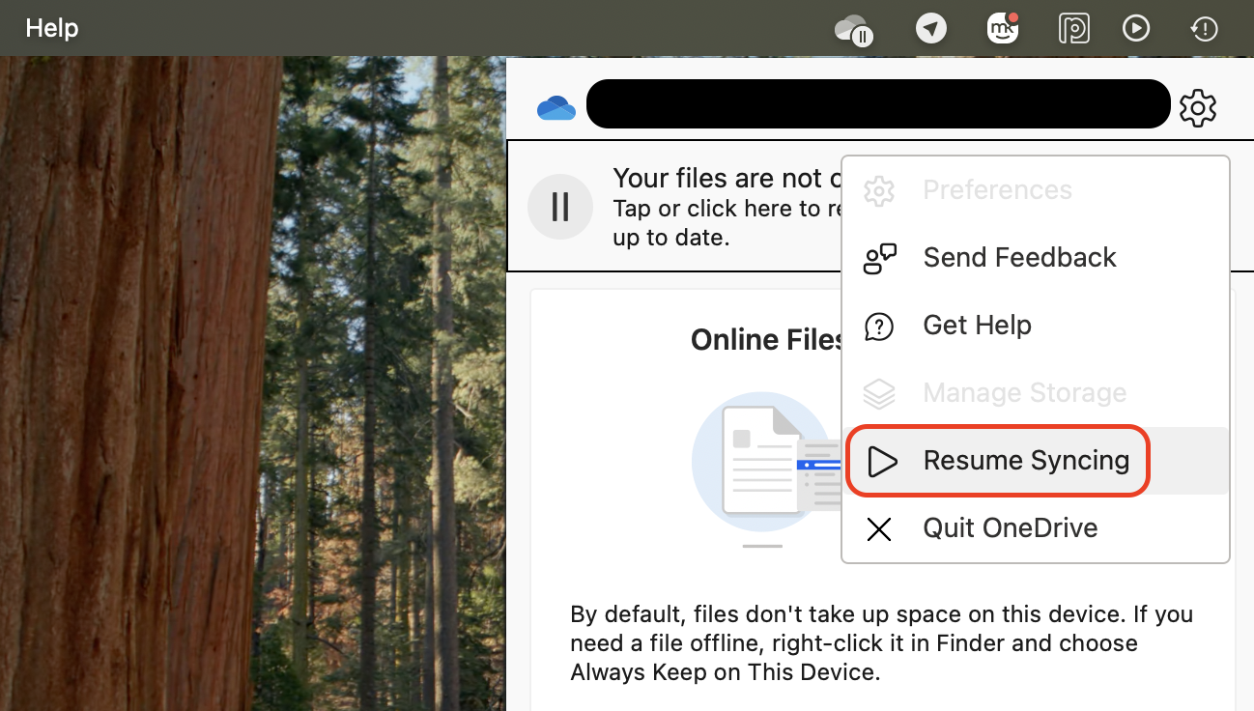
Task: Select Send Feedback
Action: click(1019, 258)
